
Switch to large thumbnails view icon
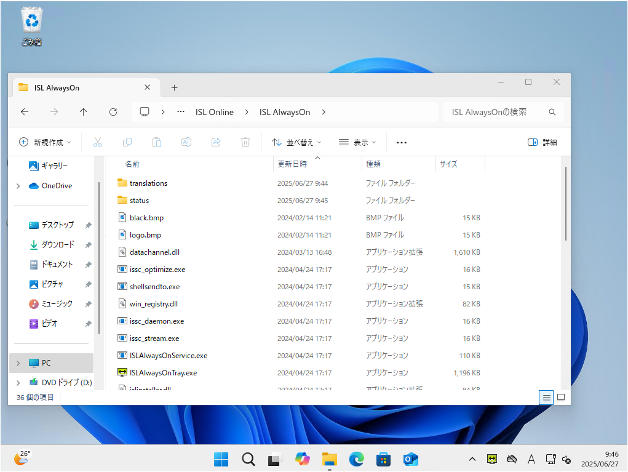561,398
